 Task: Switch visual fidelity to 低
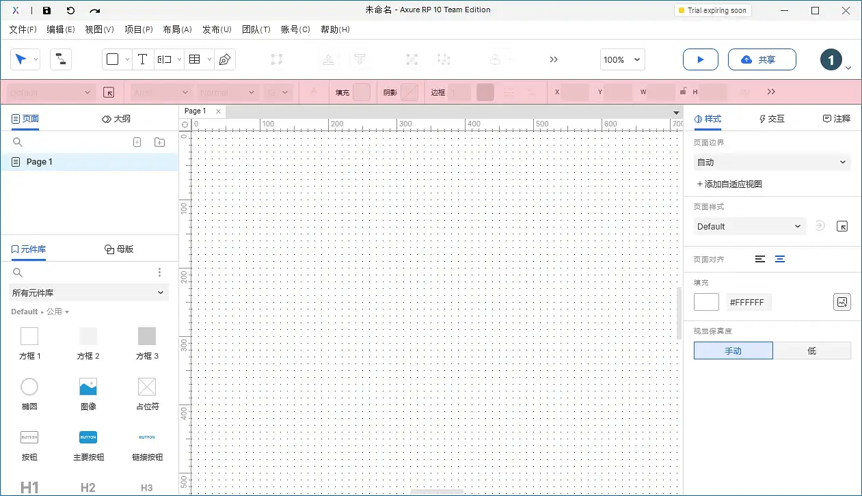[812, 350]
